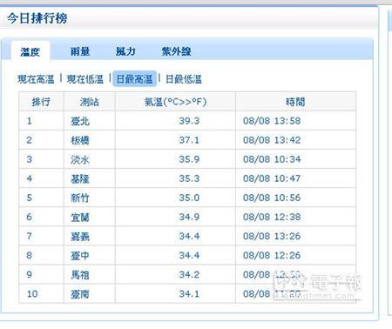Select the 日最高溫 filter

point(134,78)
